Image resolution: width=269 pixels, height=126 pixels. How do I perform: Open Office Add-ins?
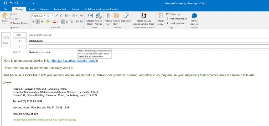pos(194,18)
